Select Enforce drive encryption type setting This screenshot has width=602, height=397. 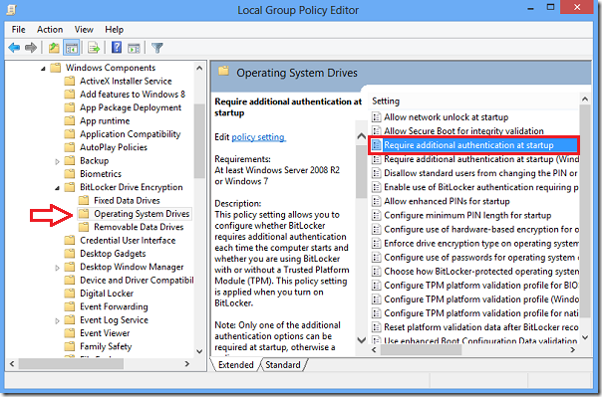(480, 244)
